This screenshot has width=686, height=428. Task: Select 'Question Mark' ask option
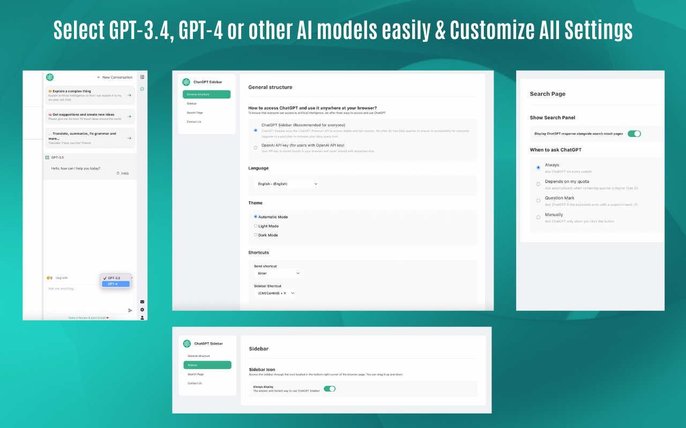pos(538,201)
